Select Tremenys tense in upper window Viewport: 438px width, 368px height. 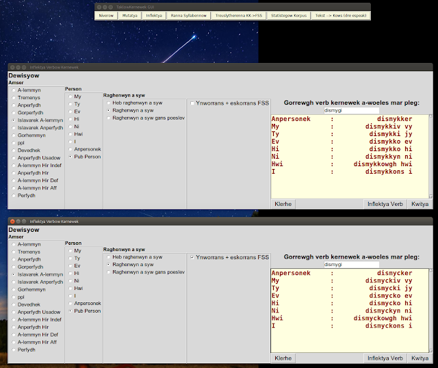(x=26, y=98)
